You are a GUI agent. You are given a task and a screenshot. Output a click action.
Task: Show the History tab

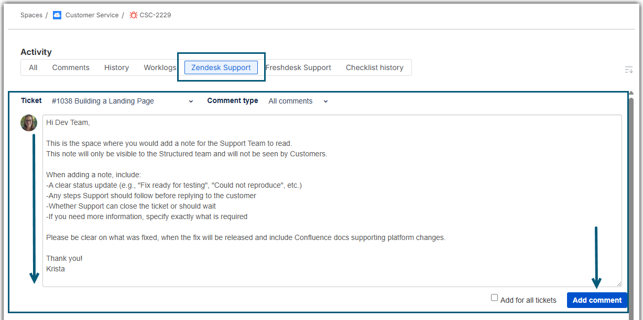tap(116, 67)
